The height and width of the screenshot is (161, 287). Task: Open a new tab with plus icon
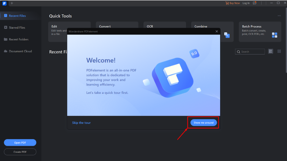pos(12,3)
